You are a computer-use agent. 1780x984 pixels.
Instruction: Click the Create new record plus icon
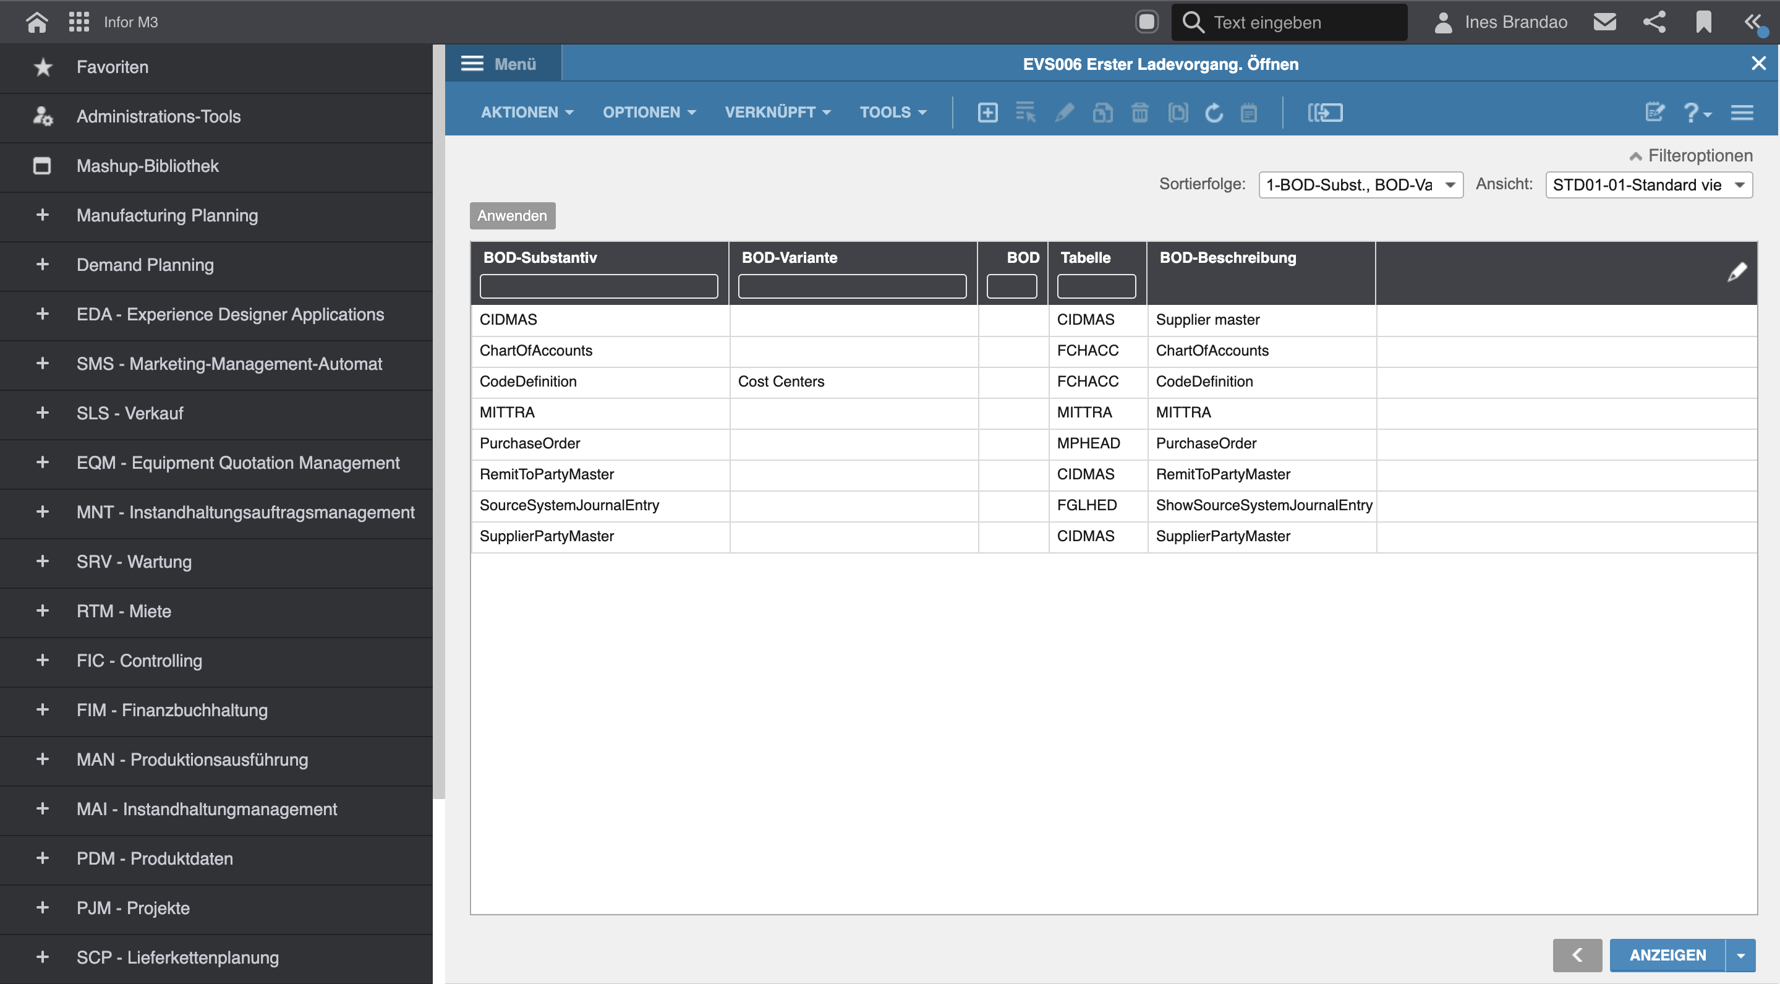[x=987, y=112]
